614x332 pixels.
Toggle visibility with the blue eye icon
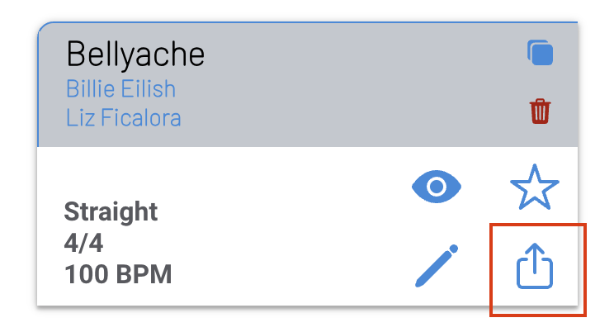click(x=437, y=187)
